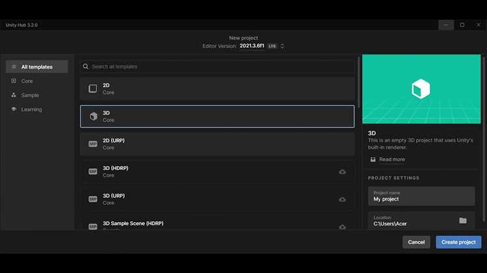Browse location with the folder icon
Viewport: 487px width, 273px height.
point(463,220)
